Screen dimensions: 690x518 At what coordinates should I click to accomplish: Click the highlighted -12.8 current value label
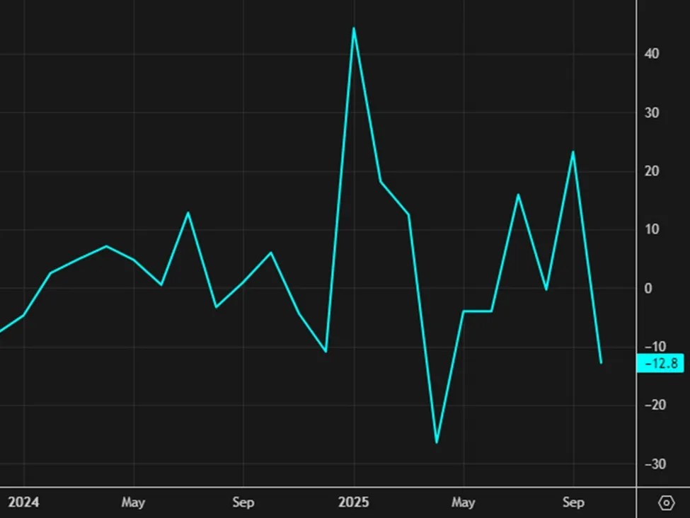click(x=660, y=364)
